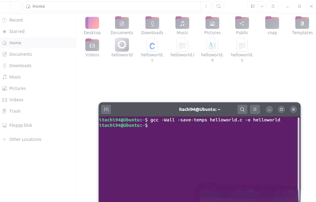The width and height of the screenshot is (316, 202).
Task: Open Pictures in the sidebar
Action: (x=38, y=88)
